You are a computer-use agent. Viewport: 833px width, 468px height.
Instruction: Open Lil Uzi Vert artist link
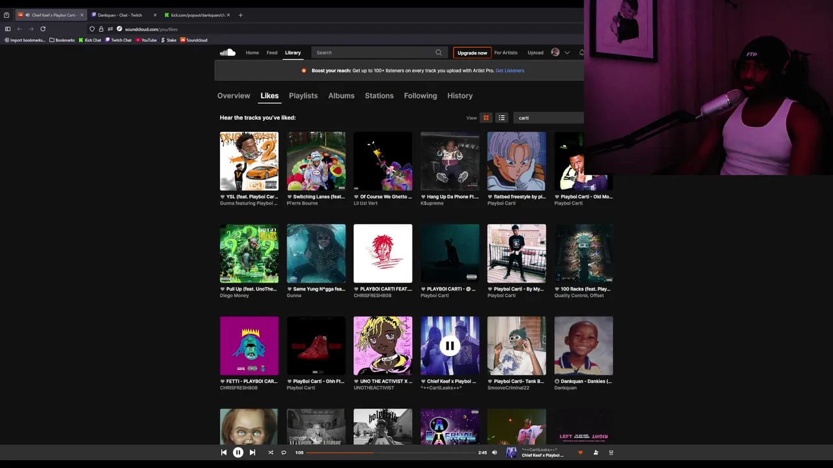[x=366, y=203]
